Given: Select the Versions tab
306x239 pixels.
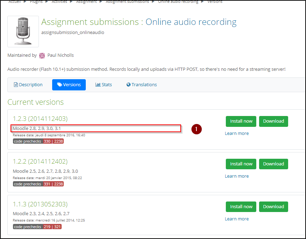Looking at the screenshot, I should pyautogui.click(x=69, y=85).
